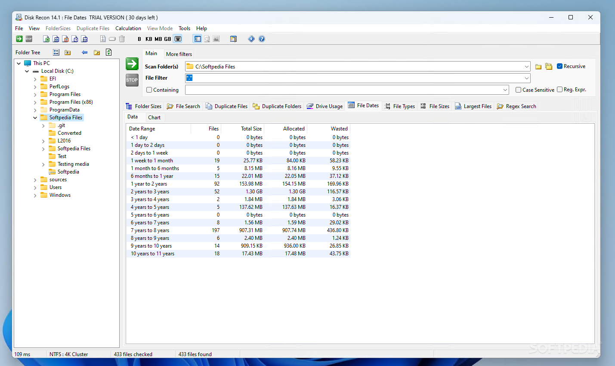Click the trash delete toolbar icon
The height and width of the screenshot is (366, 615).
(122, 39)
